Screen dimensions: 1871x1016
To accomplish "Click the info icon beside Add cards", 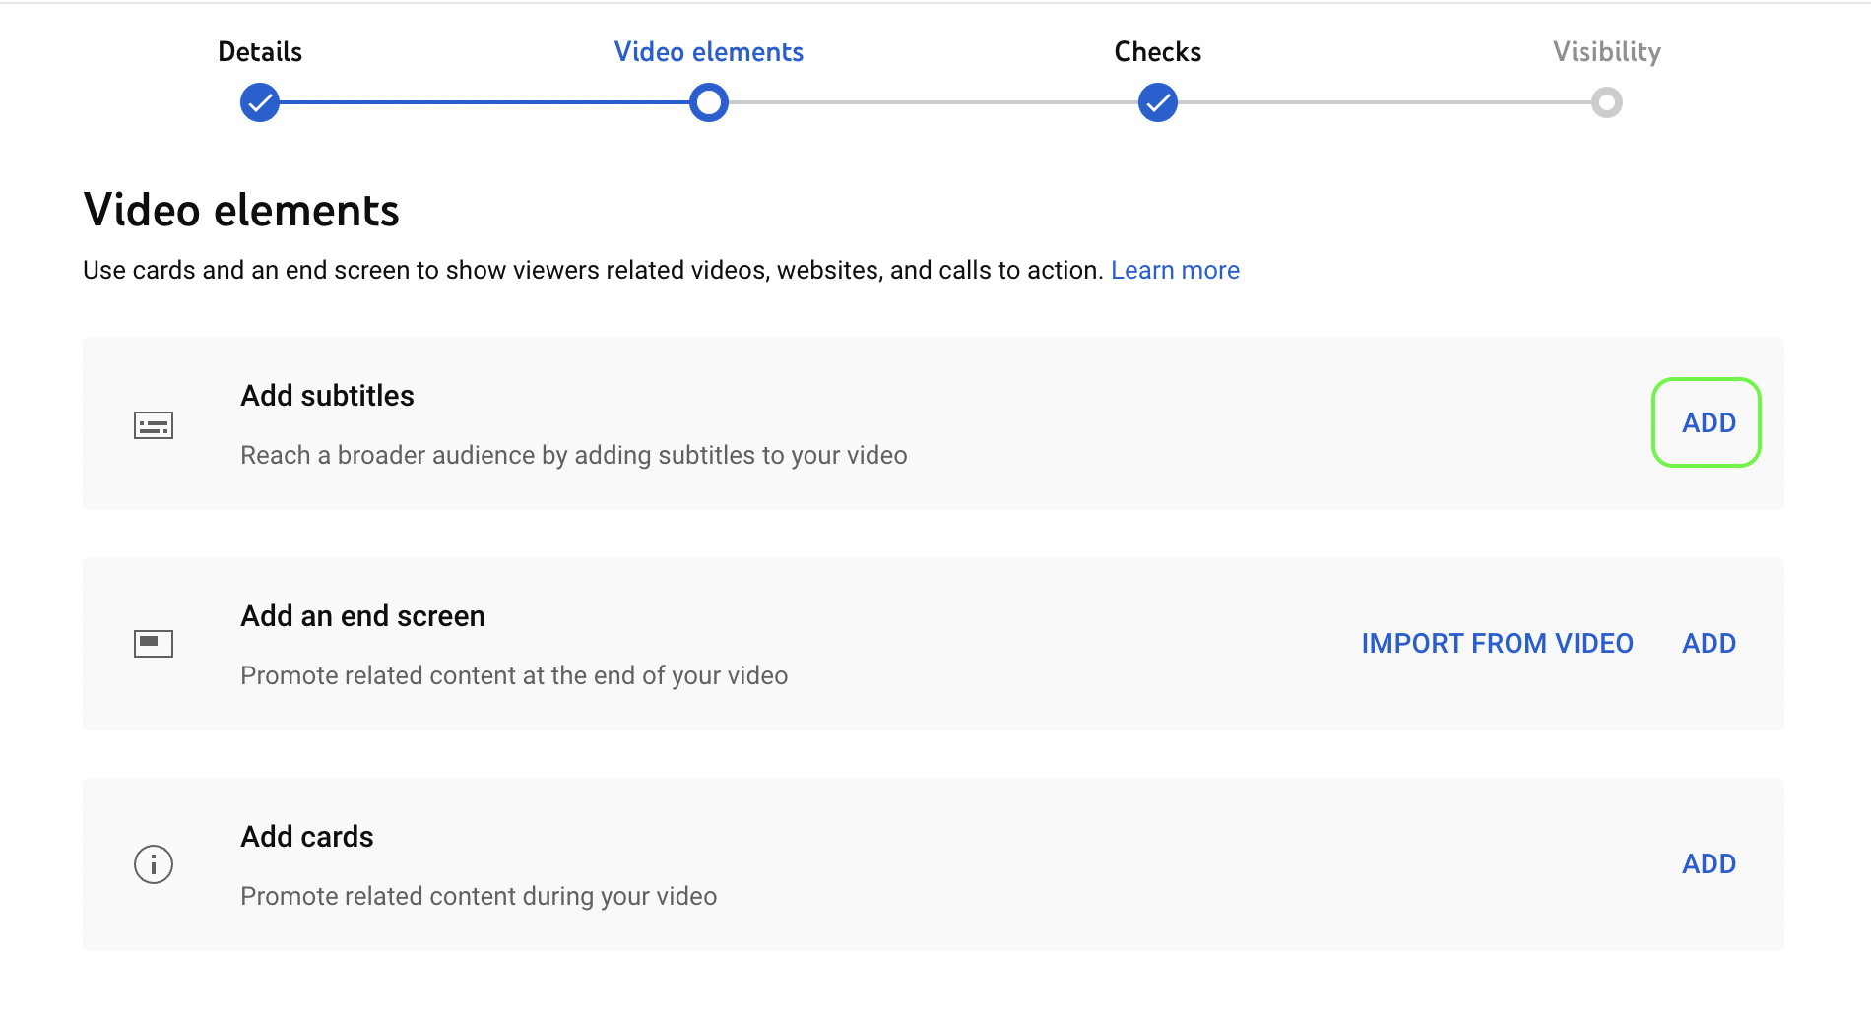I will (x=154, y=864).
